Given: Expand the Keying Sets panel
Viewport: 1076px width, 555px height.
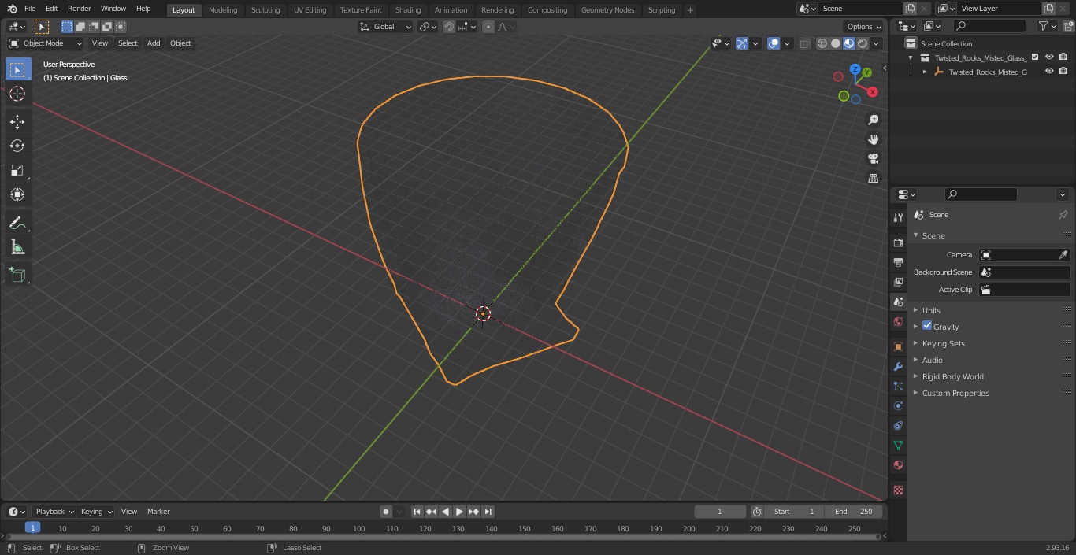Looking at the screenshot, I should (x=943, y=343).
